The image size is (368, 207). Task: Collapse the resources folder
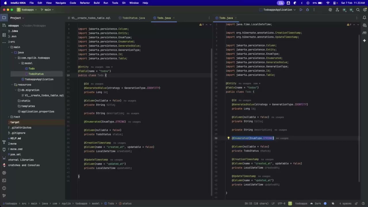pyautogui.click(x=12, y=85)
